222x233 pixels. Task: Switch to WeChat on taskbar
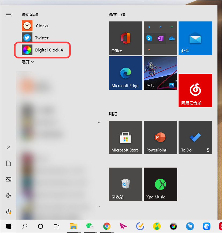(x=90, y=226)
